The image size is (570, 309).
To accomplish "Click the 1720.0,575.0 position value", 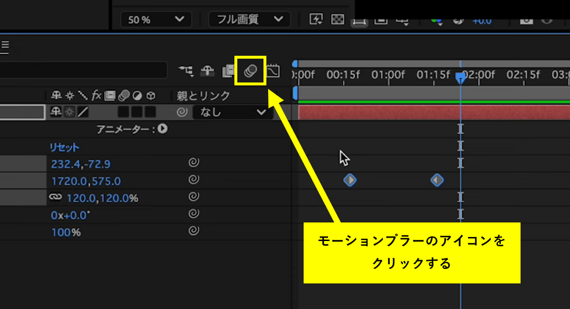I will pyautogui.click(x=86, y=181).
